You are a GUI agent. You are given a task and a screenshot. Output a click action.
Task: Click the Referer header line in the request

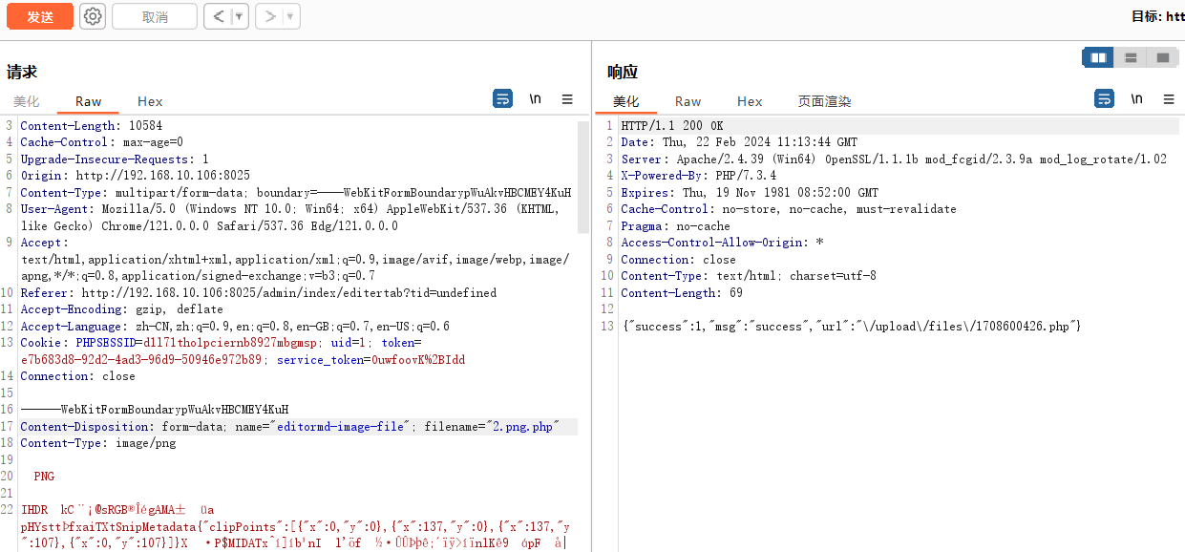[259, 293]
